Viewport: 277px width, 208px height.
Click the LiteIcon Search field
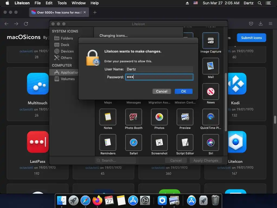pos(115,160)
